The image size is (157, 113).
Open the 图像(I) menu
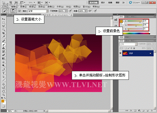point(23,7)
